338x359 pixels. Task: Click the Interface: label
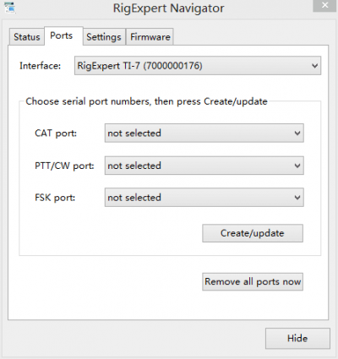(x=40, y=66)
